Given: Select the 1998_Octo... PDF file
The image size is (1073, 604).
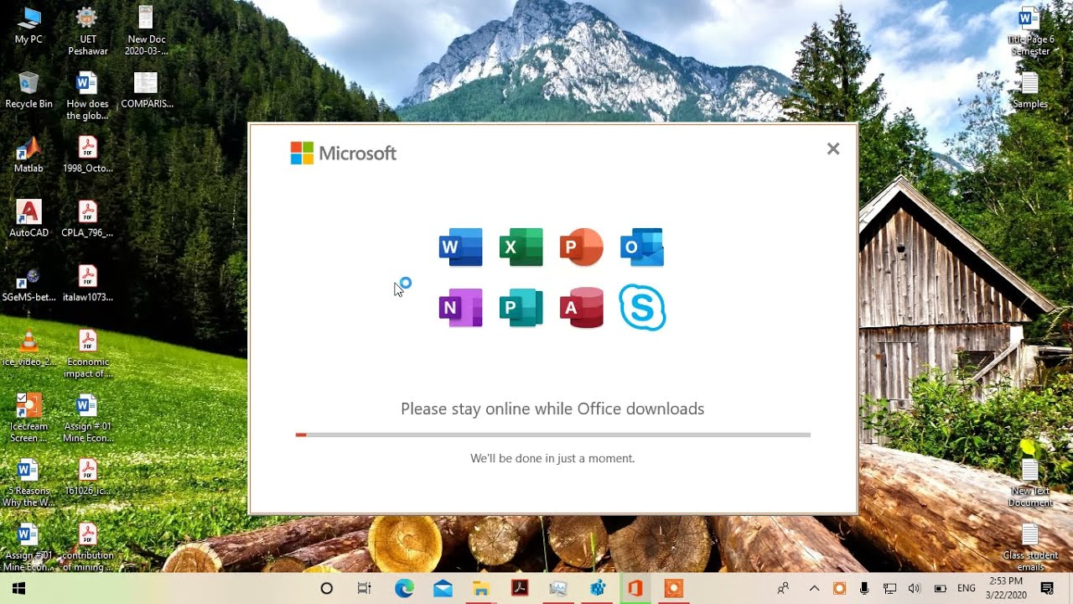Looking at the screenshot, I should (87, 155).
